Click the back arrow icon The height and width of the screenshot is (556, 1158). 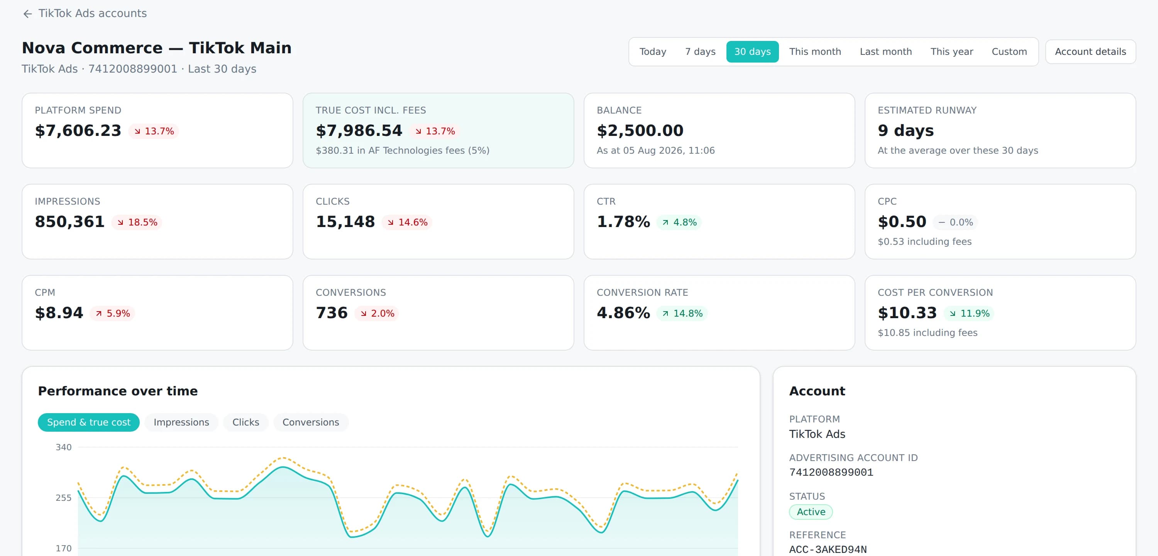pyautogui.click(x=28, y=14)
